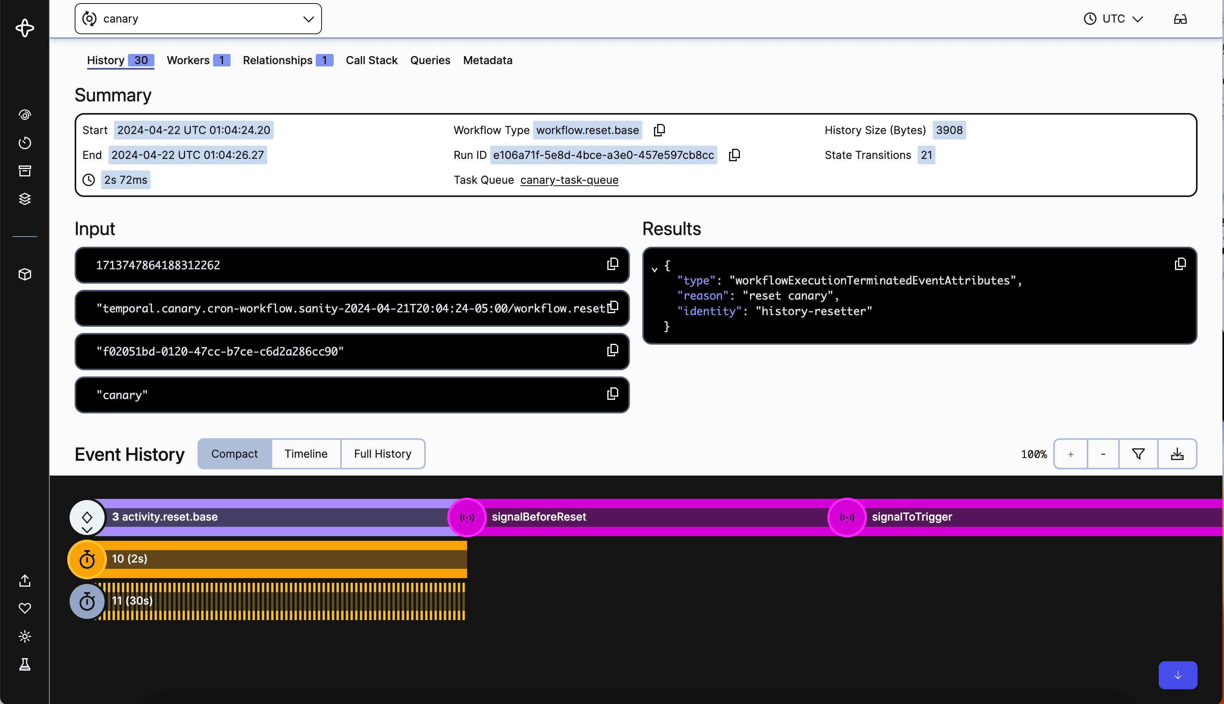Open Namespaces cube icon in sidebar
Screen dimensions: 1224x704
[24, 275]
